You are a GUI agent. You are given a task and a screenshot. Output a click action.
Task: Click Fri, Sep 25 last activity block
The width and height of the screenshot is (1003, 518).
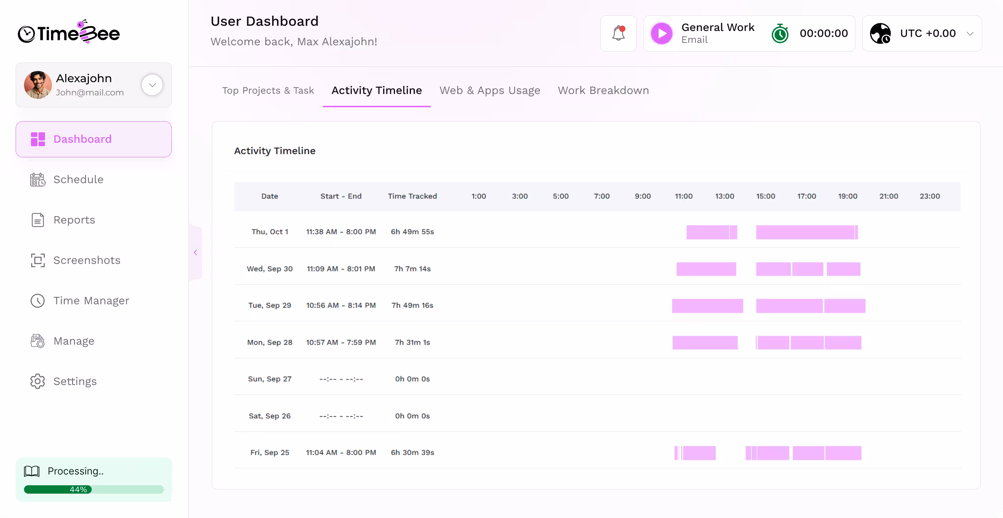843,453
